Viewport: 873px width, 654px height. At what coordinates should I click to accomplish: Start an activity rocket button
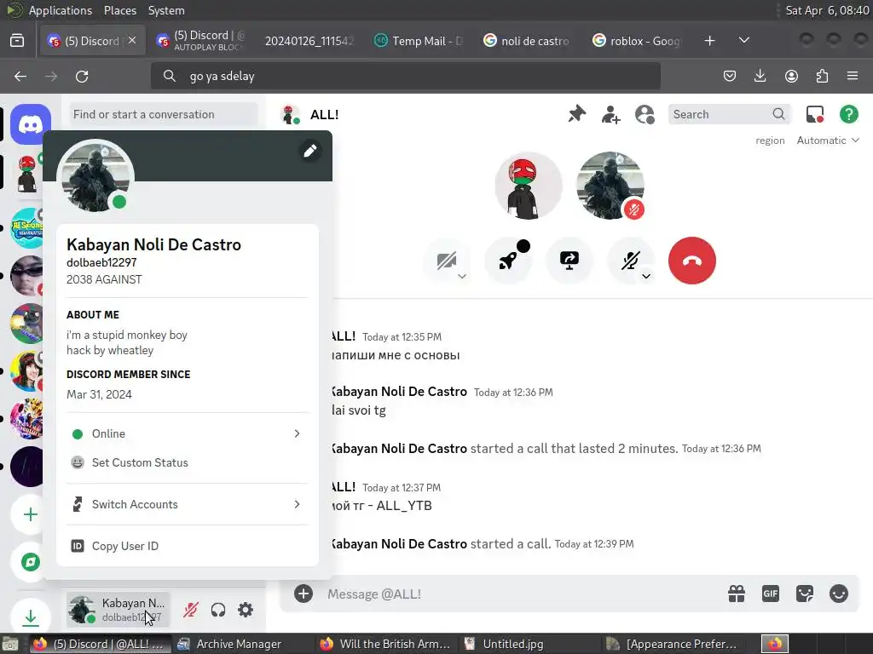pyautogui.click(x=508, y=261)
